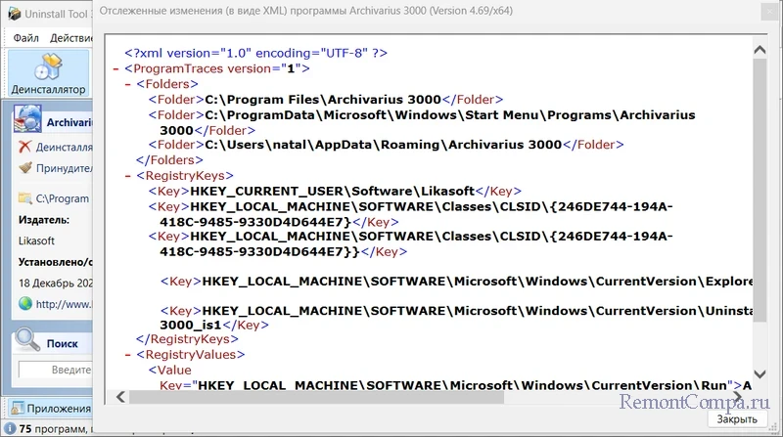
Task: Click the folder icon next to C:\Program path
Action: coord(25,198)
